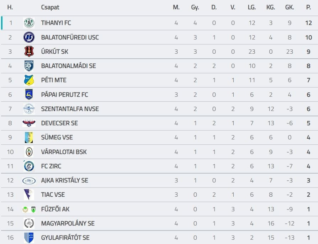This screenshot has height=244, width=318.
Task: Click the Sümeg VSE striped crest
Action: click(x=29, y=138)
